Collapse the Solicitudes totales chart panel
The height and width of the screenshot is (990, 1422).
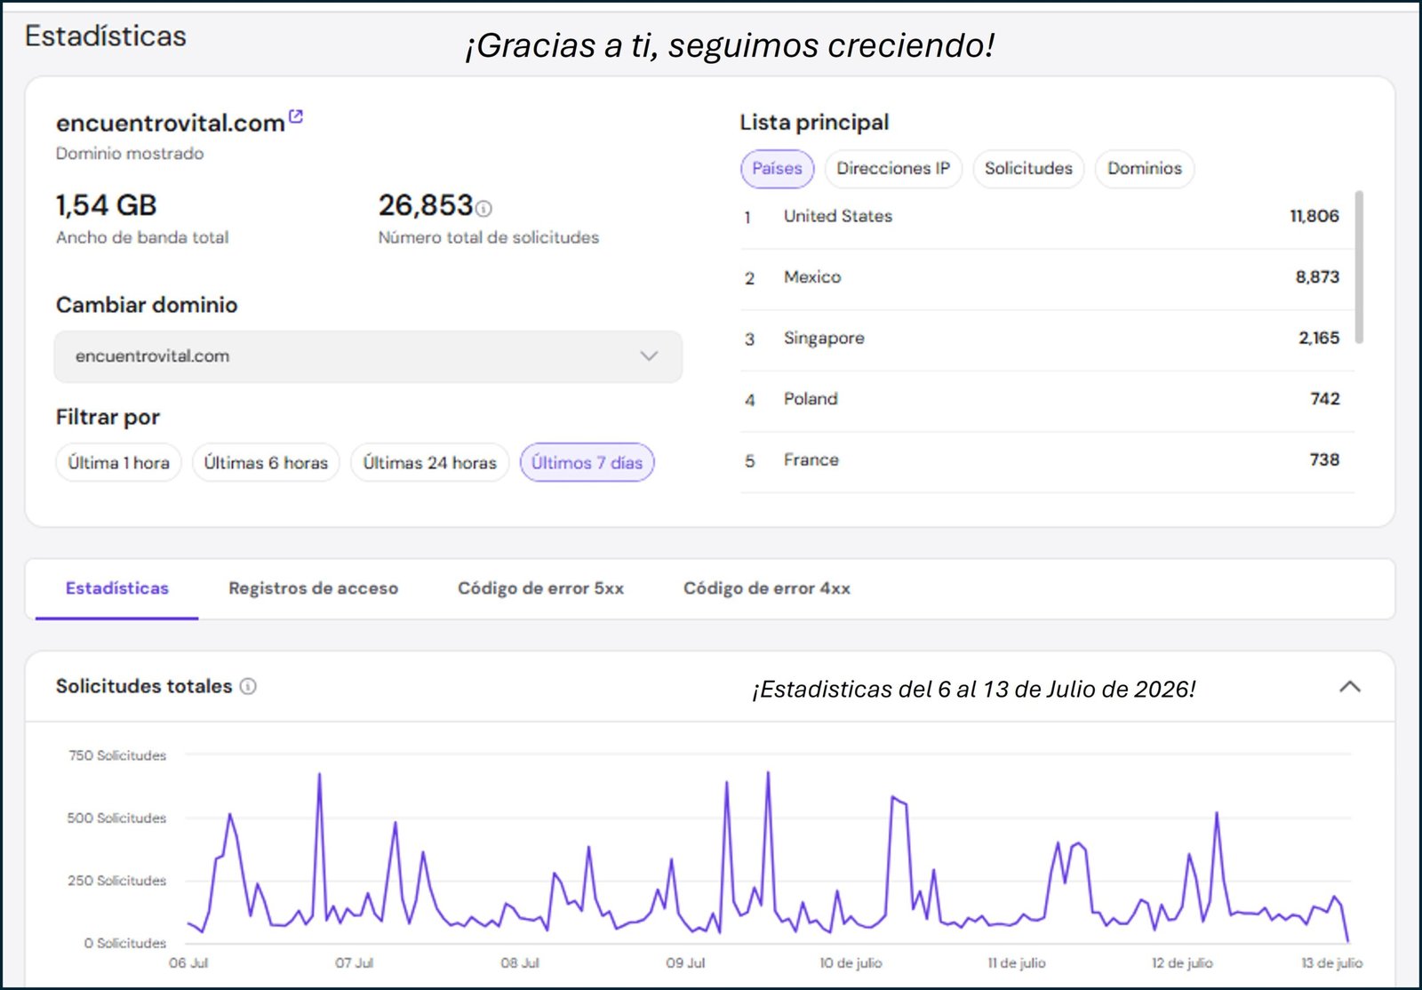pyautogui.click(x=1349, y=687)
